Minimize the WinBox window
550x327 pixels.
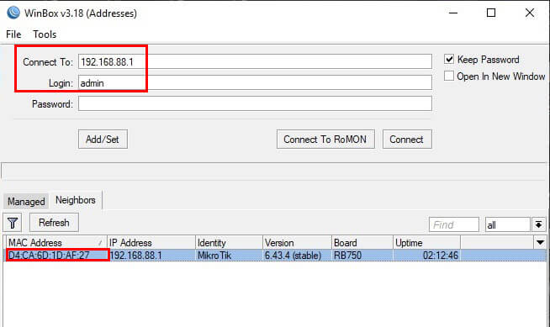(x=453, y=13)
